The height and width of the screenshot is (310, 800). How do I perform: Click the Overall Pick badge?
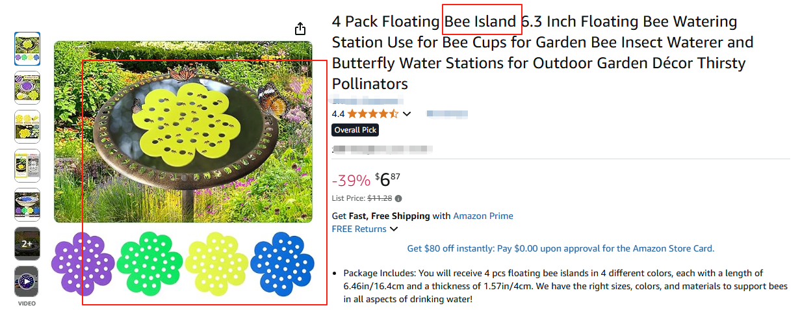(x=355, y=130)
